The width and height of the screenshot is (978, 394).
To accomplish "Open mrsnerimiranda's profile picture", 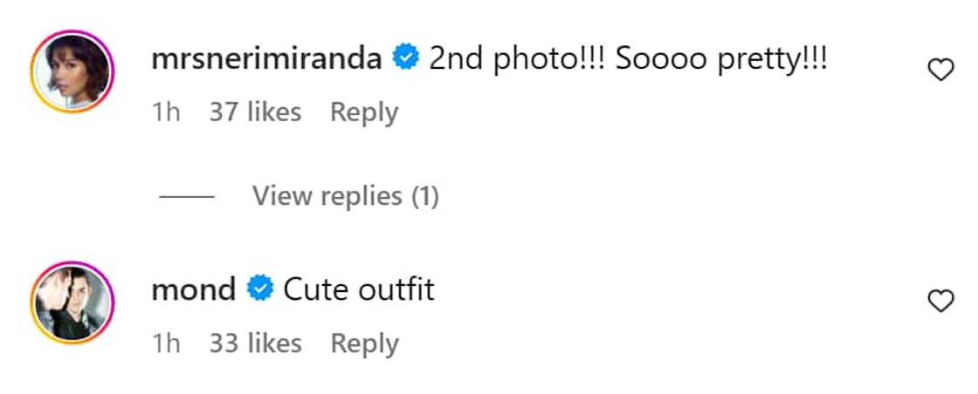I will pos(72,73).
